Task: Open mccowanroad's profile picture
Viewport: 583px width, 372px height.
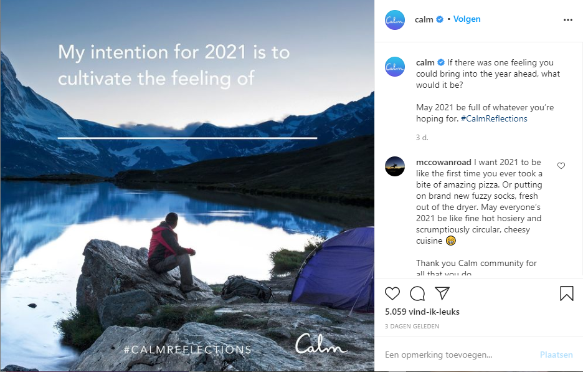Action: coord(395,166)
